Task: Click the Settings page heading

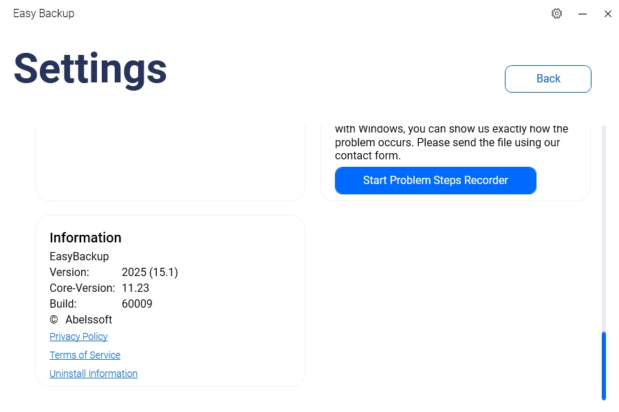Action: [x=90, y=69]
